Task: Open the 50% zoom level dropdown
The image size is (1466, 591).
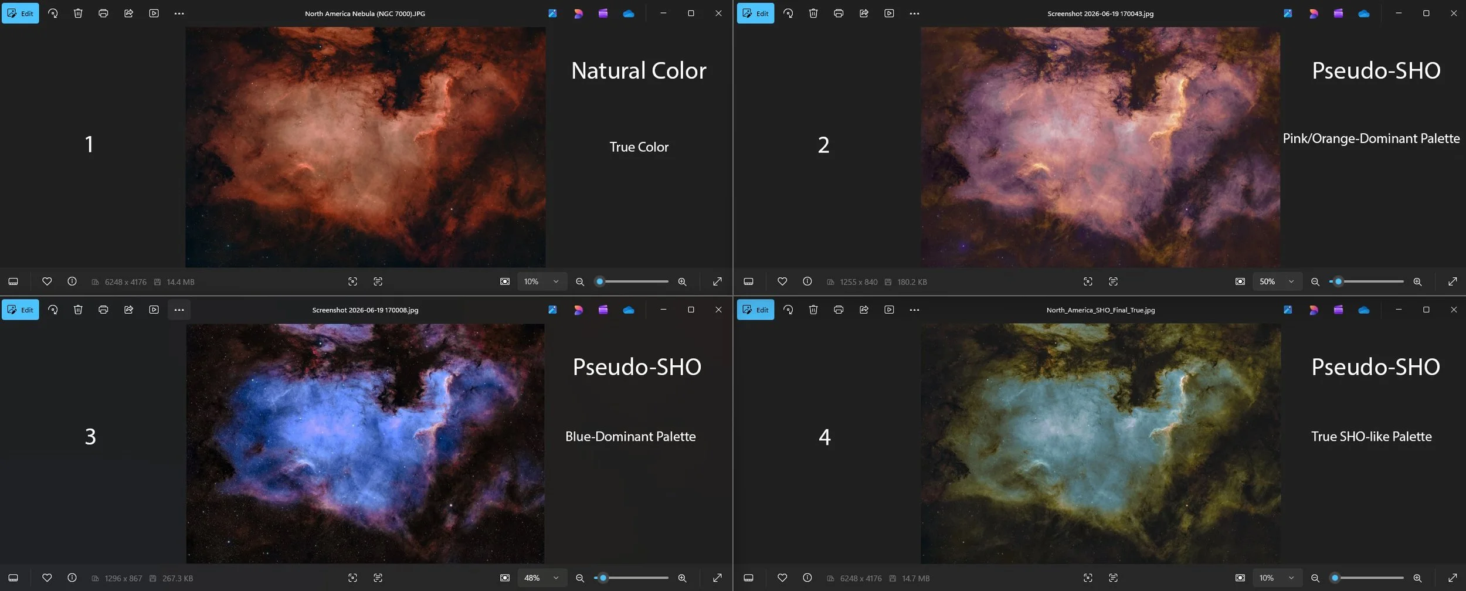Action: (x=1277, y=281)
